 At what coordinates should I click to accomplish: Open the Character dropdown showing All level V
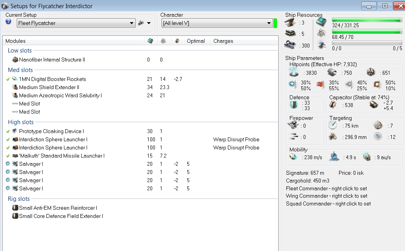click(x=217, y=23)
